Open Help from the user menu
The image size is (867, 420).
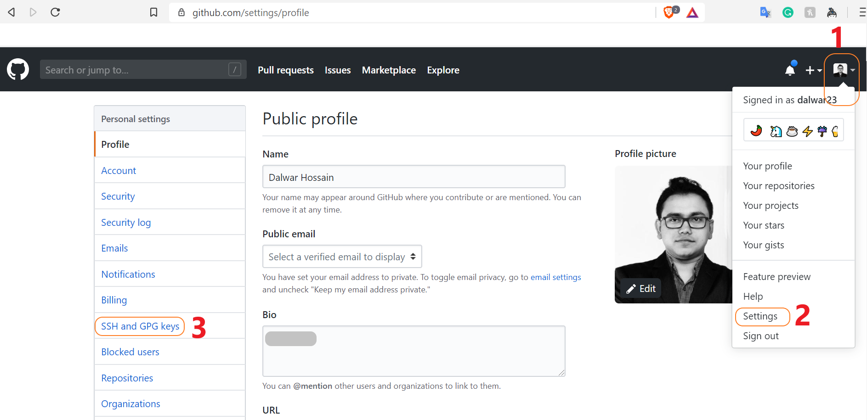coord(753,297)
